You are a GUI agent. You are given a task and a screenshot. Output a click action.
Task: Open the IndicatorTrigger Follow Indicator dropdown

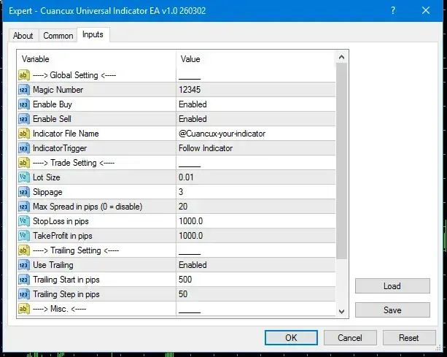pos(256,148)
